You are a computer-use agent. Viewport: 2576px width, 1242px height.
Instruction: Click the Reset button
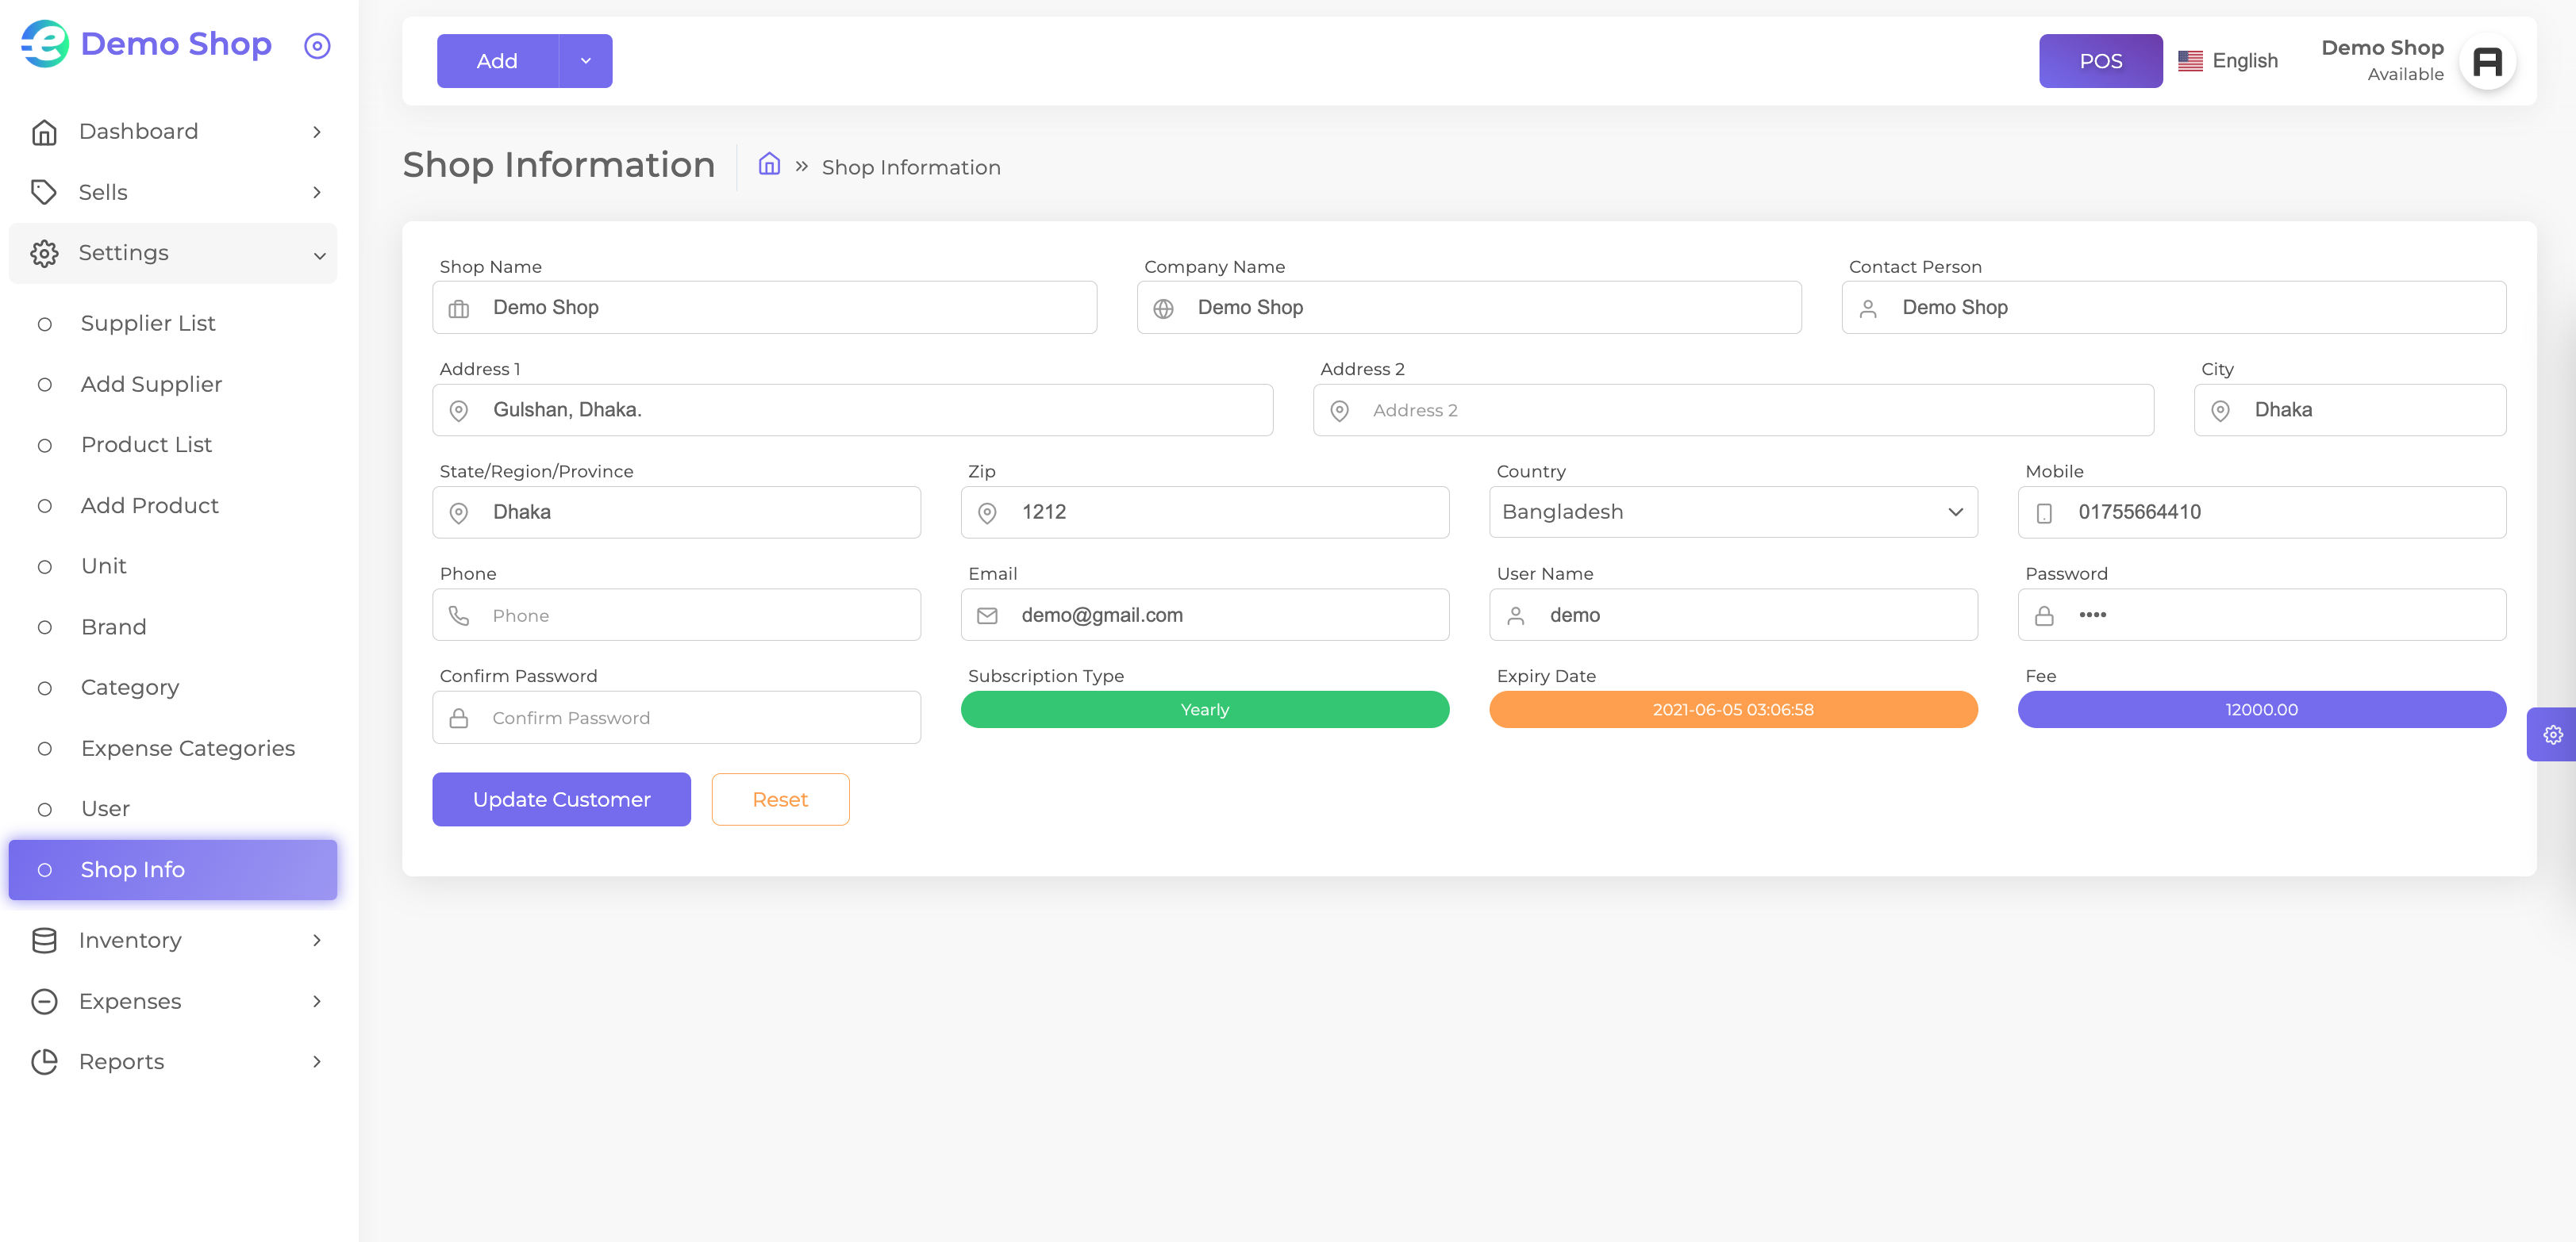(780, 799)
